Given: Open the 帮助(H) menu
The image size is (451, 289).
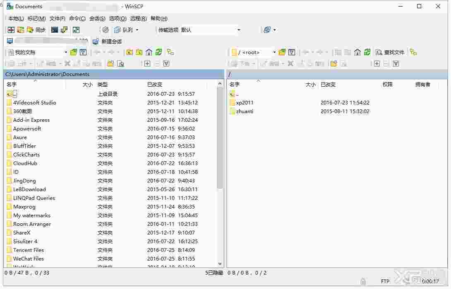Looking at the screenshot, I should click(159, 18).
